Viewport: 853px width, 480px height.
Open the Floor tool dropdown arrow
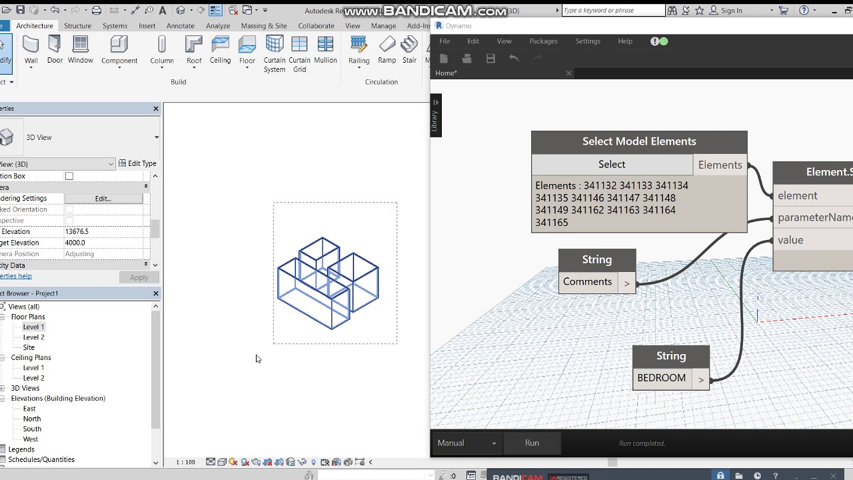click(x=247, y=68)
